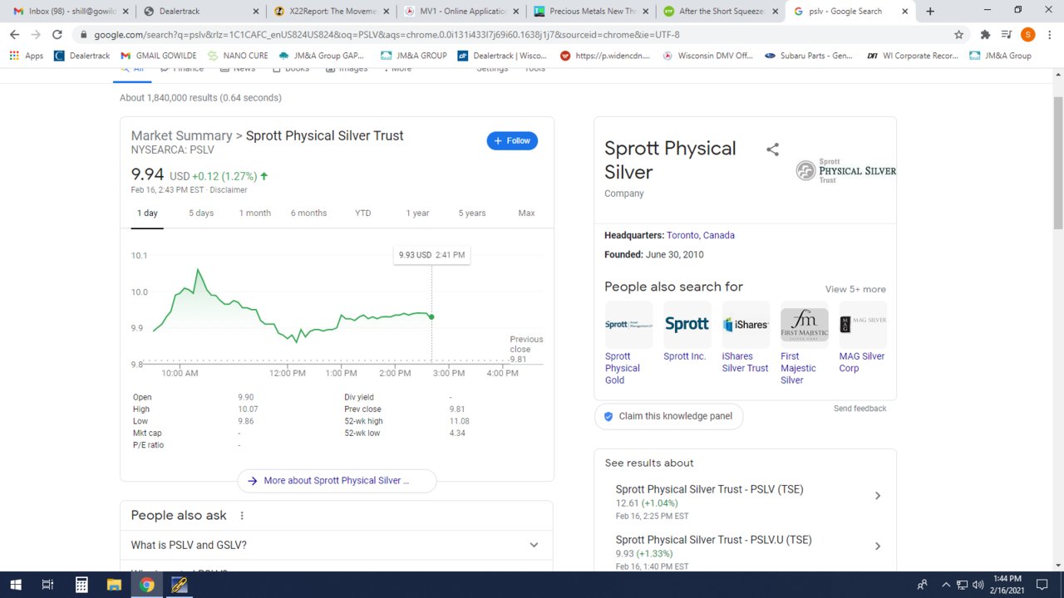Select the Max chart range

526,213
